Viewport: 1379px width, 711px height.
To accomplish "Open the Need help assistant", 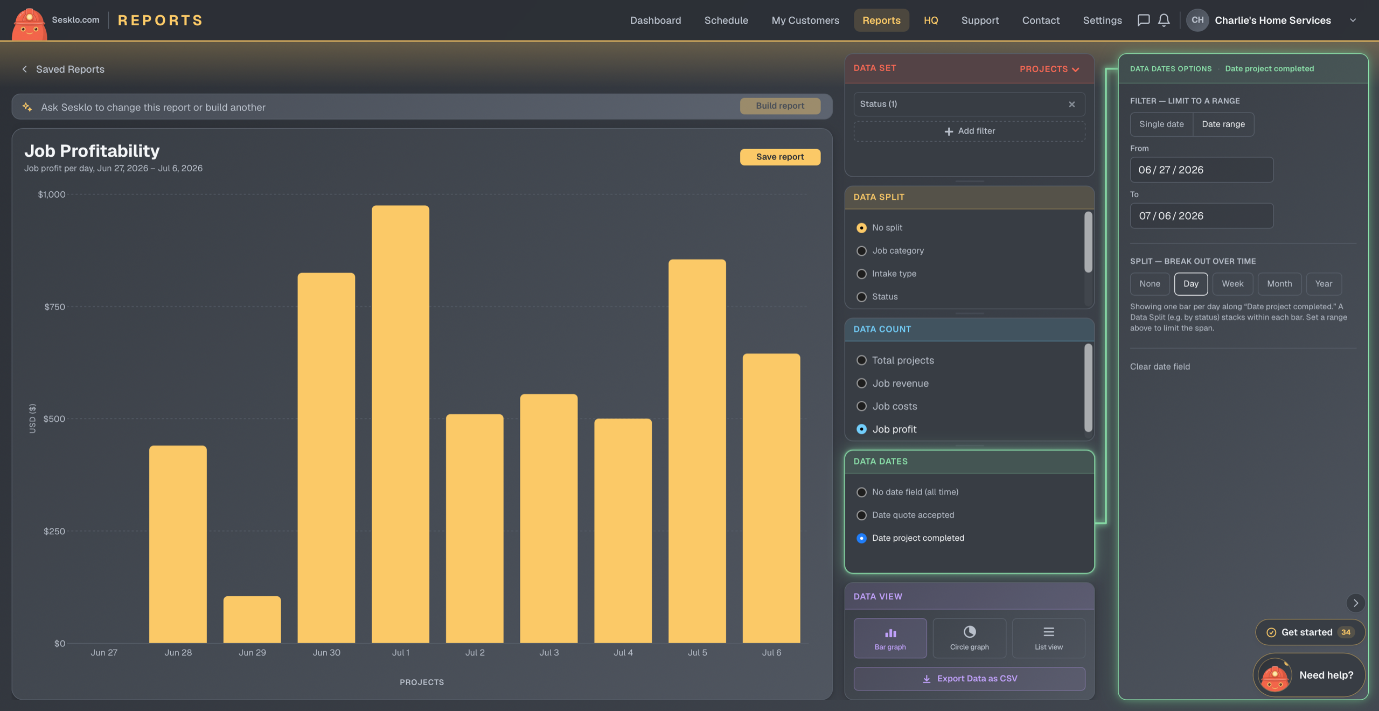I will tap(1309, 675).
